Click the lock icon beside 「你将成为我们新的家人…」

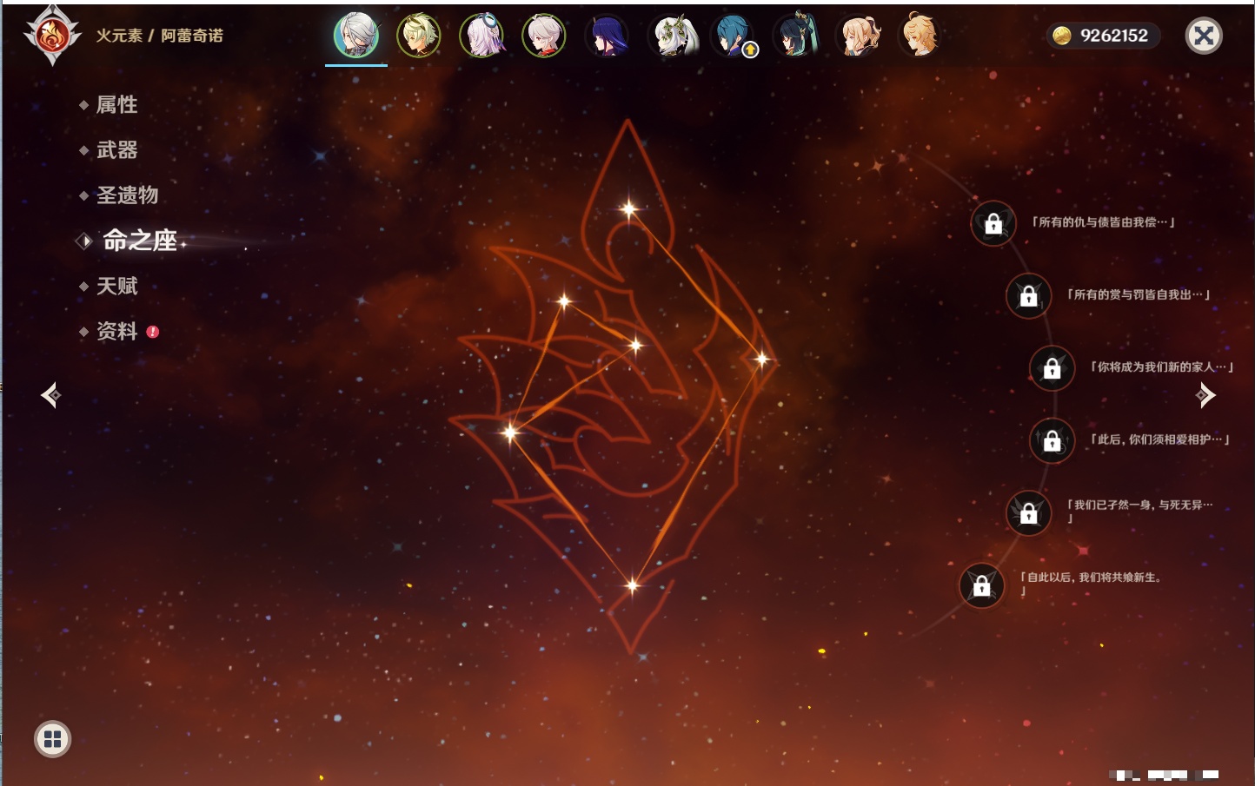click(x=1052, y=368)
